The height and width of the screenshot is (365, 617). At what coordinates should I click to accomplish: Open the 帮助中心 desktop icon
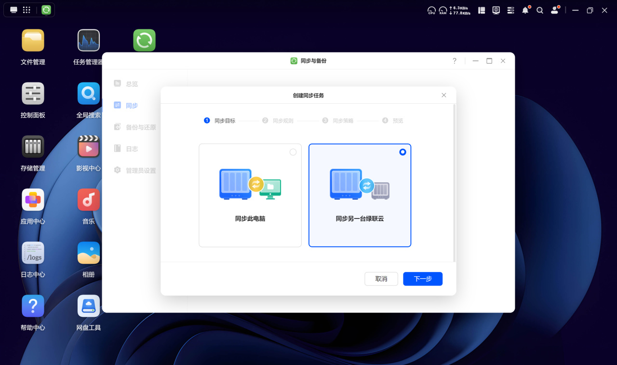tap(33, 306)
